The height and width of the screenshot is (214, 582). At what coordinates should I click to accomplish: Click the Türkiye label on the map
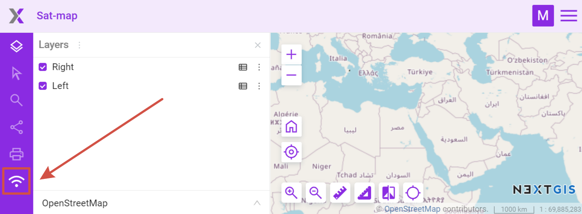420,72
